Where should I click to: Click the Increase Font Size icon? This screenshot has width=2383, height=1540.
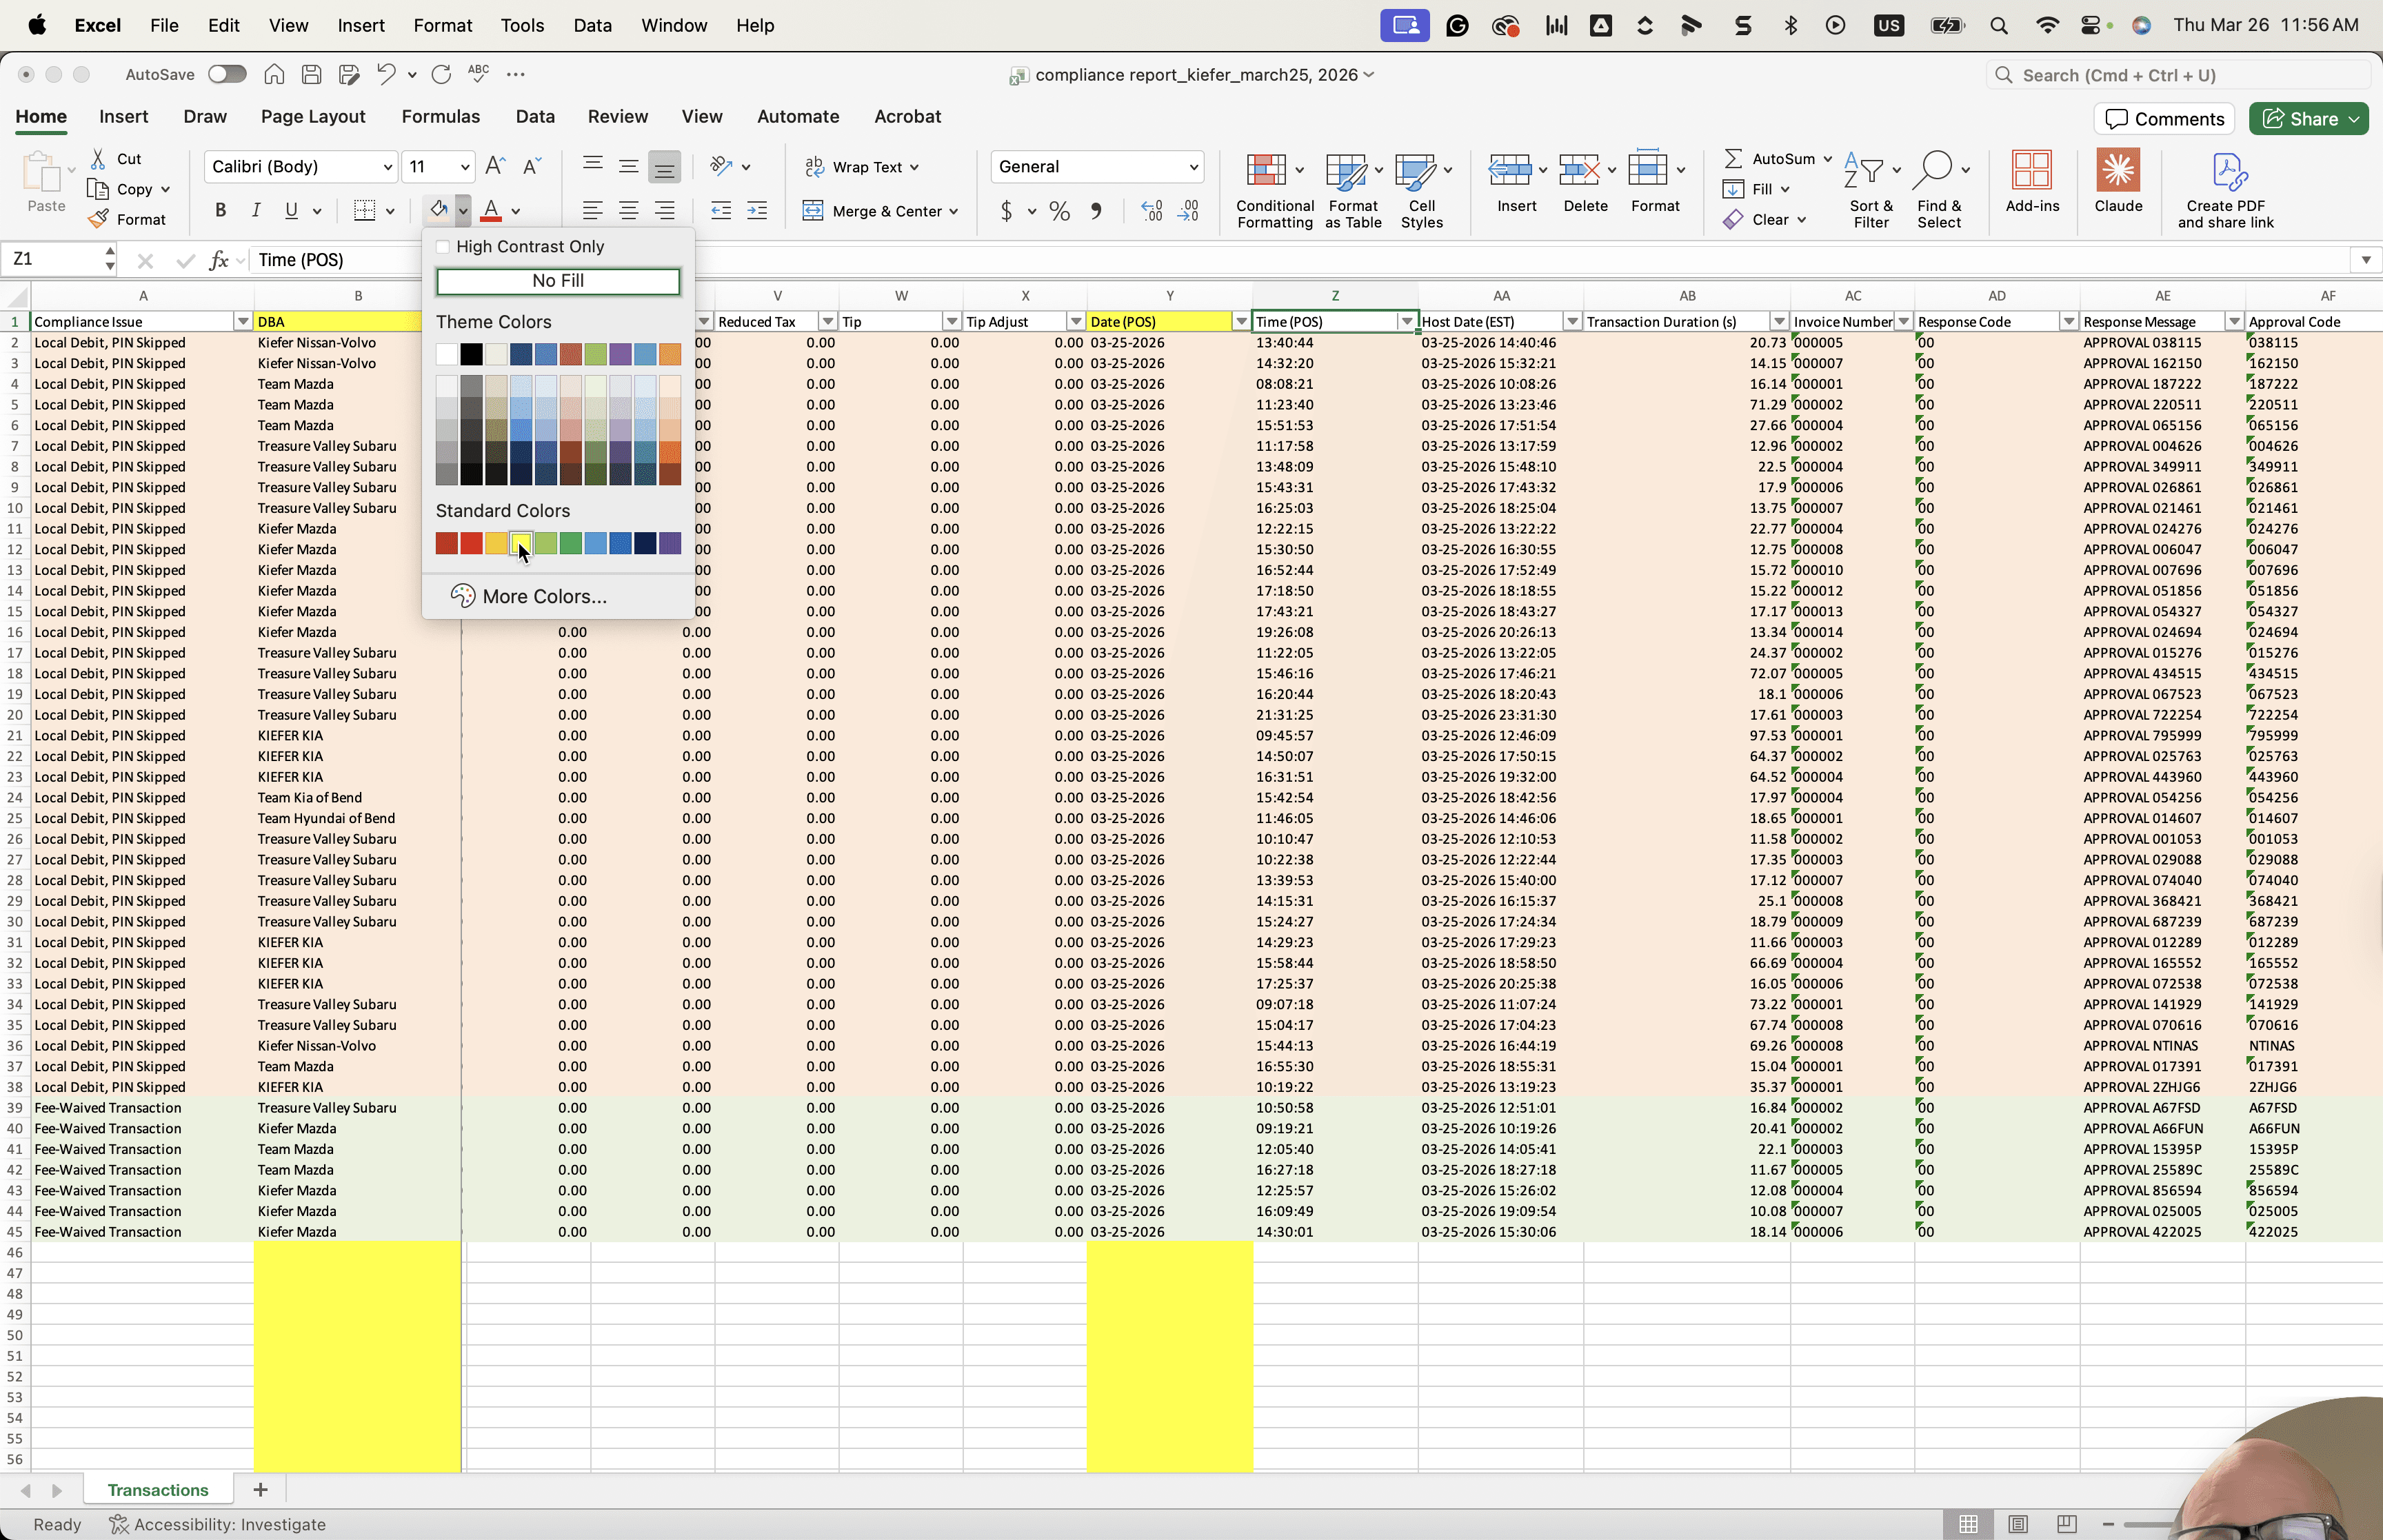click(495, 166)
